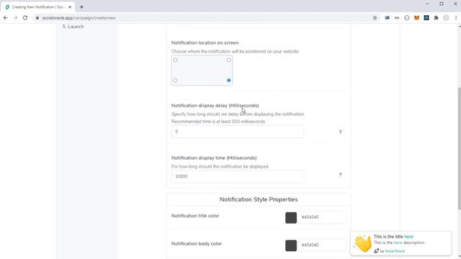Screen dimensions: 461x259
Task: Select bottom-left notification position radio
Action: [175, 80]
